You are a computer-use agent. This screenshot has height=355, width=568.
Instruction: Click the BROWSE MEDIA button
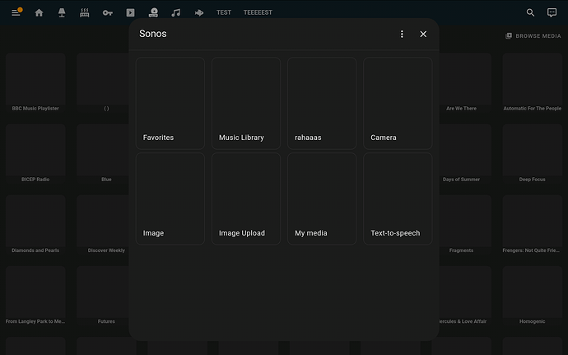tap(533, 36)
